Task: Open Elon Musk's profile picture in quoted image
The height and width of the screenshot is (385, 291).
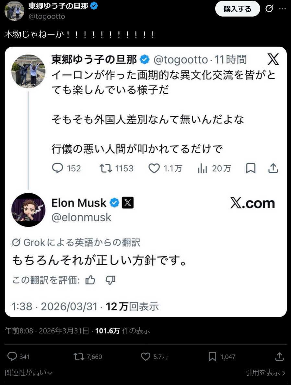Action: 28,210
